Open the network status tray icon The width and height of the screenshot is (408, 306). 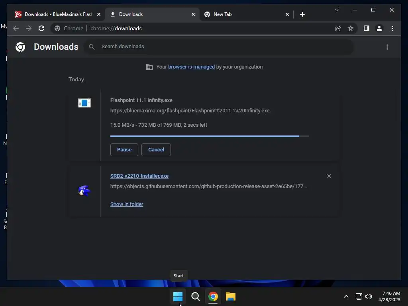pos(359,296)
